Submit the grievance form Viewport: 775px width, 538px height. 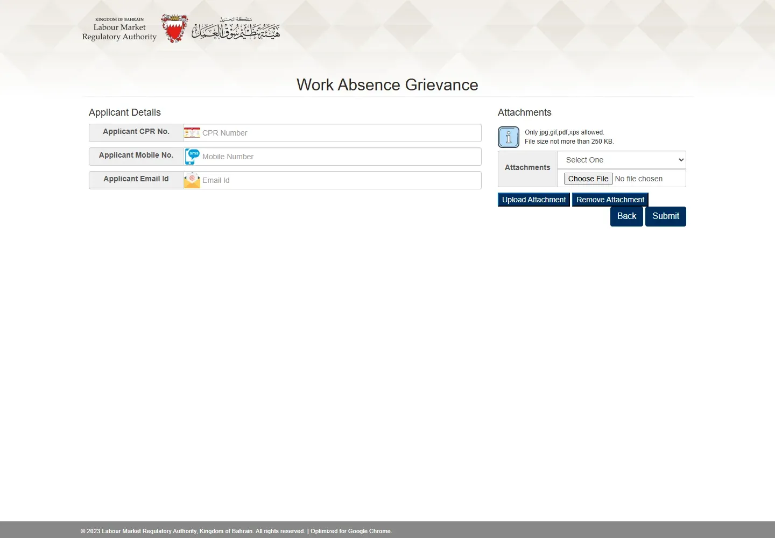click(x=666, y=216)
